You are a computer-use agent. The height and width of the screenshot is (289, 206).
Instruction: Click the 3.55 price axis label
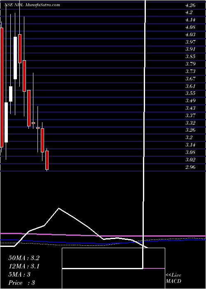190,93
